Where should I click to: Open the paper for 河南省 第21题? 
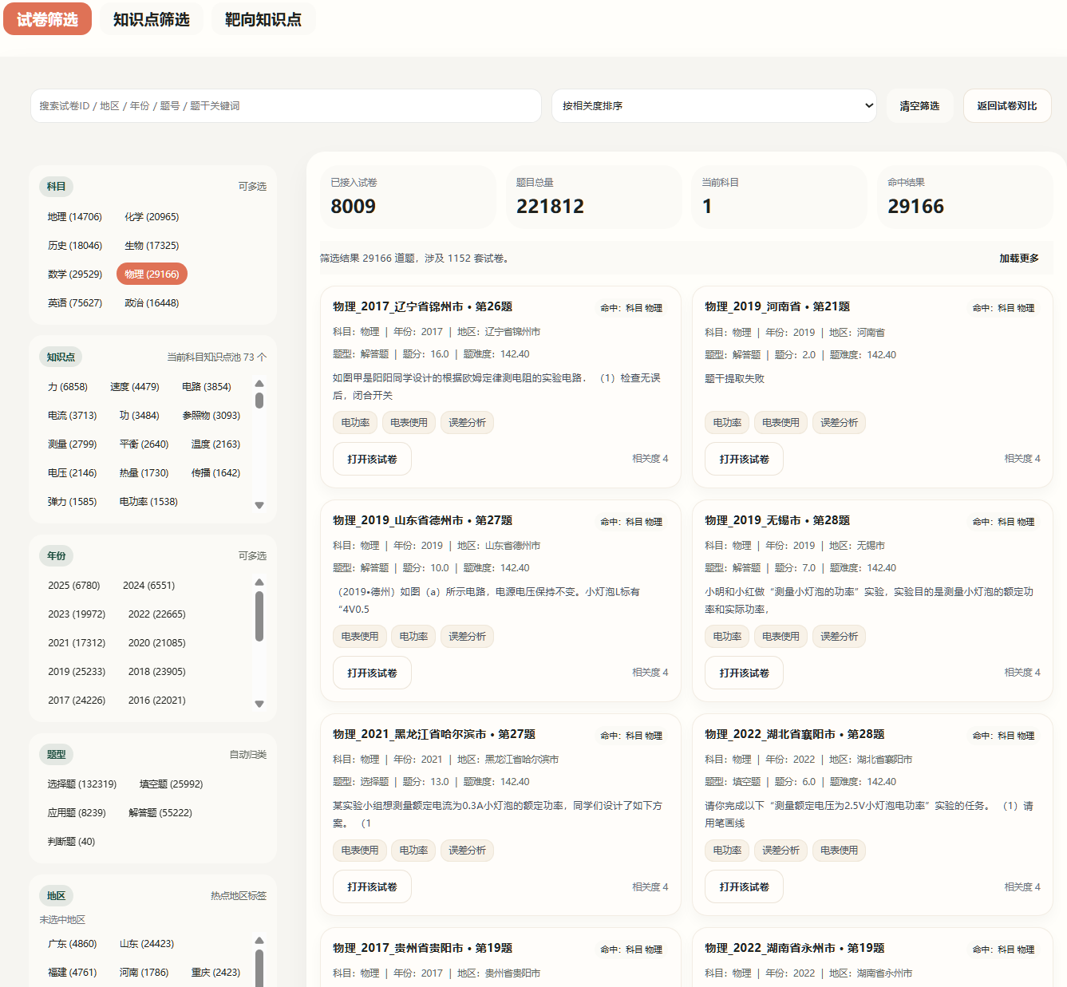coord(744,460)
